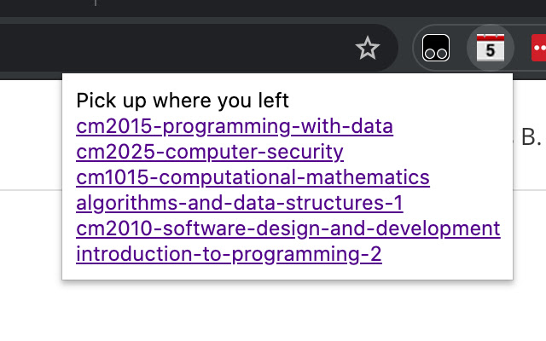
Task: Resume introduction-to-programming-2 course
Action: pyautogui.click(x=229, y=254)
